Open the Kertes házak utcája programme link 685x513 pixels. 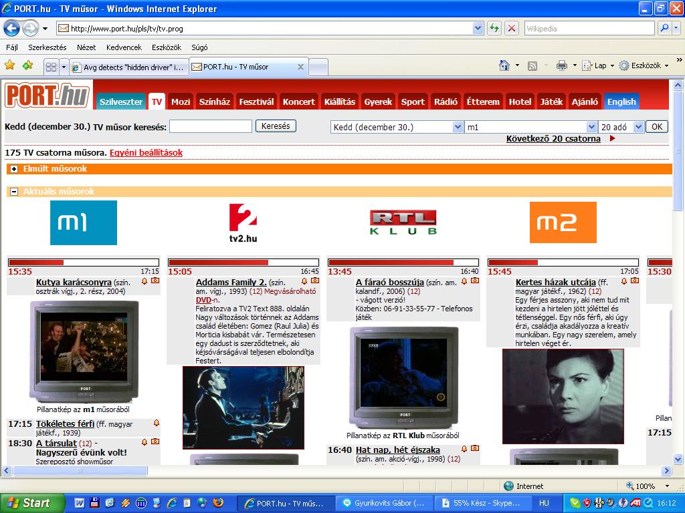click(556, 283)
